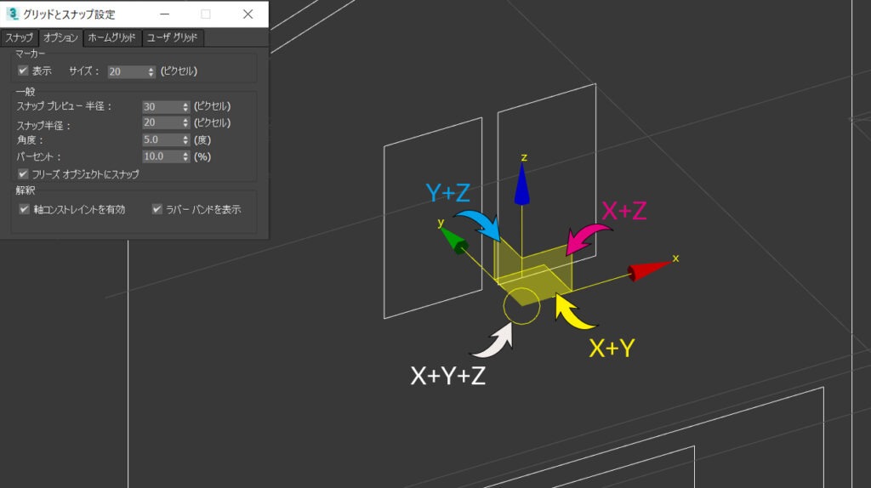Click the スナップ プレビュー半径 spinner arrows
Image resolution: width=871 pixels, height=488 pixels.
click(185, 106)
